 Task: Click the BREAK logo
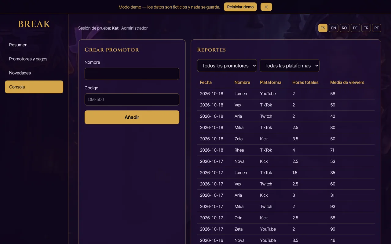(x=34, y=24)
